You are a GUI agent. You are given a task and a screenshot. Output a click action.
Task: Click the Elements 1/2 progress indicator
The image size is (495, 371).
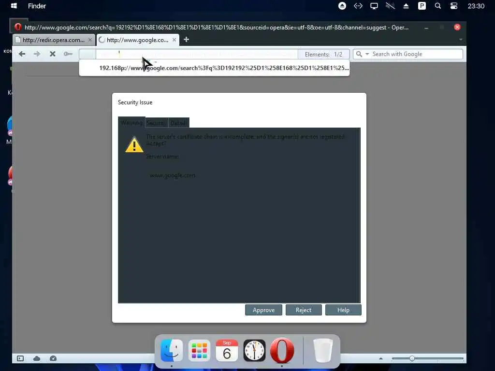[323, 54]
